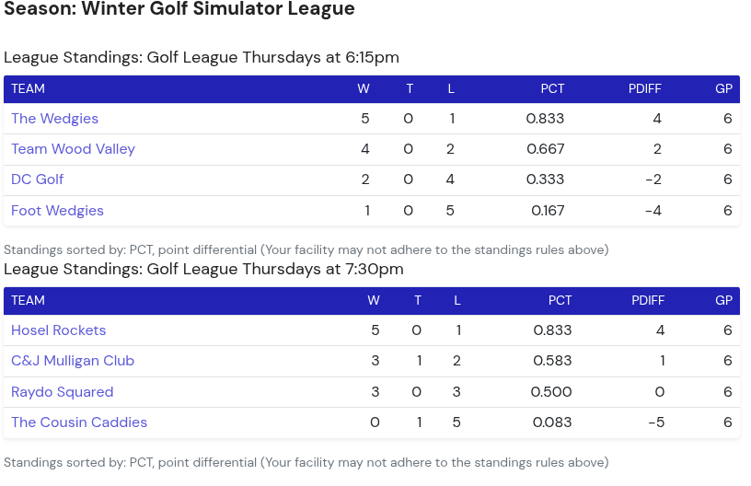This screenshot has width=751, height=486.
Task: Open Raydo Squared team link
Action: [x=62, y=392]
